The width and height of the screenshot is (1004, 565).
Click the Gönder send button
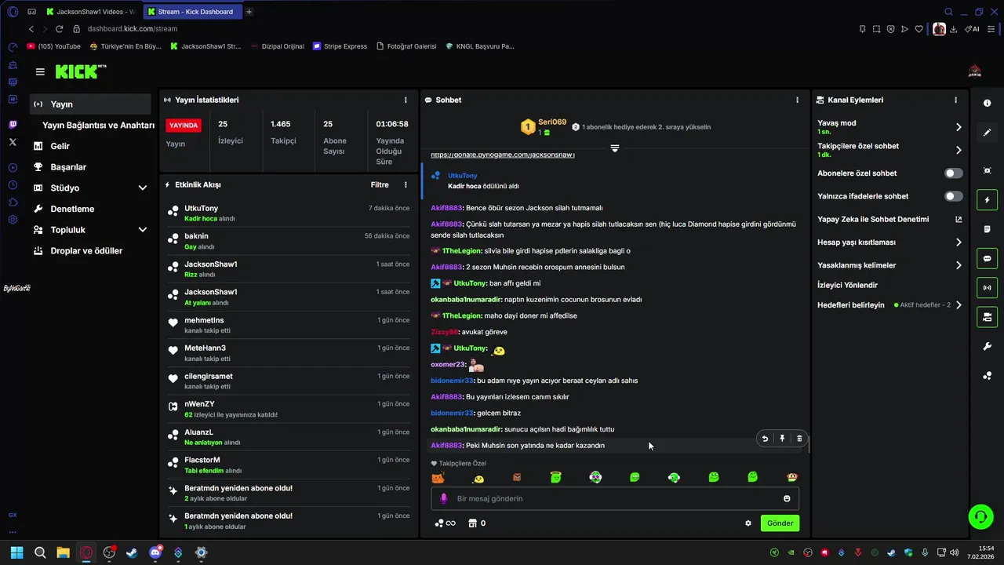click(x=780, y=523)
